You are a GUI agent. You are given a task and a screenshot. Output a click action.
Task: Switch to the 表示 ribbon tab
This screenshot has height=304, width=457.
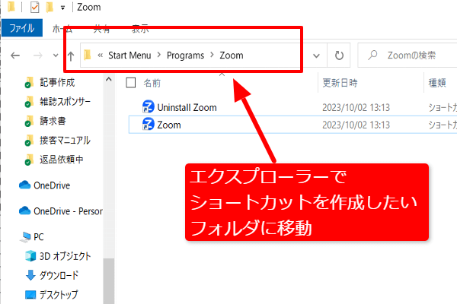(x=140, y=29)
